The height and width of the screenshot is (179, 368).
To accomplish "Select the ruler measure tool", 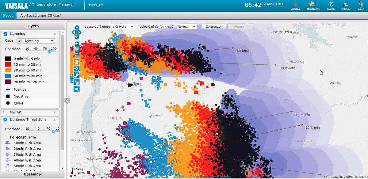I will pos(77,75).
